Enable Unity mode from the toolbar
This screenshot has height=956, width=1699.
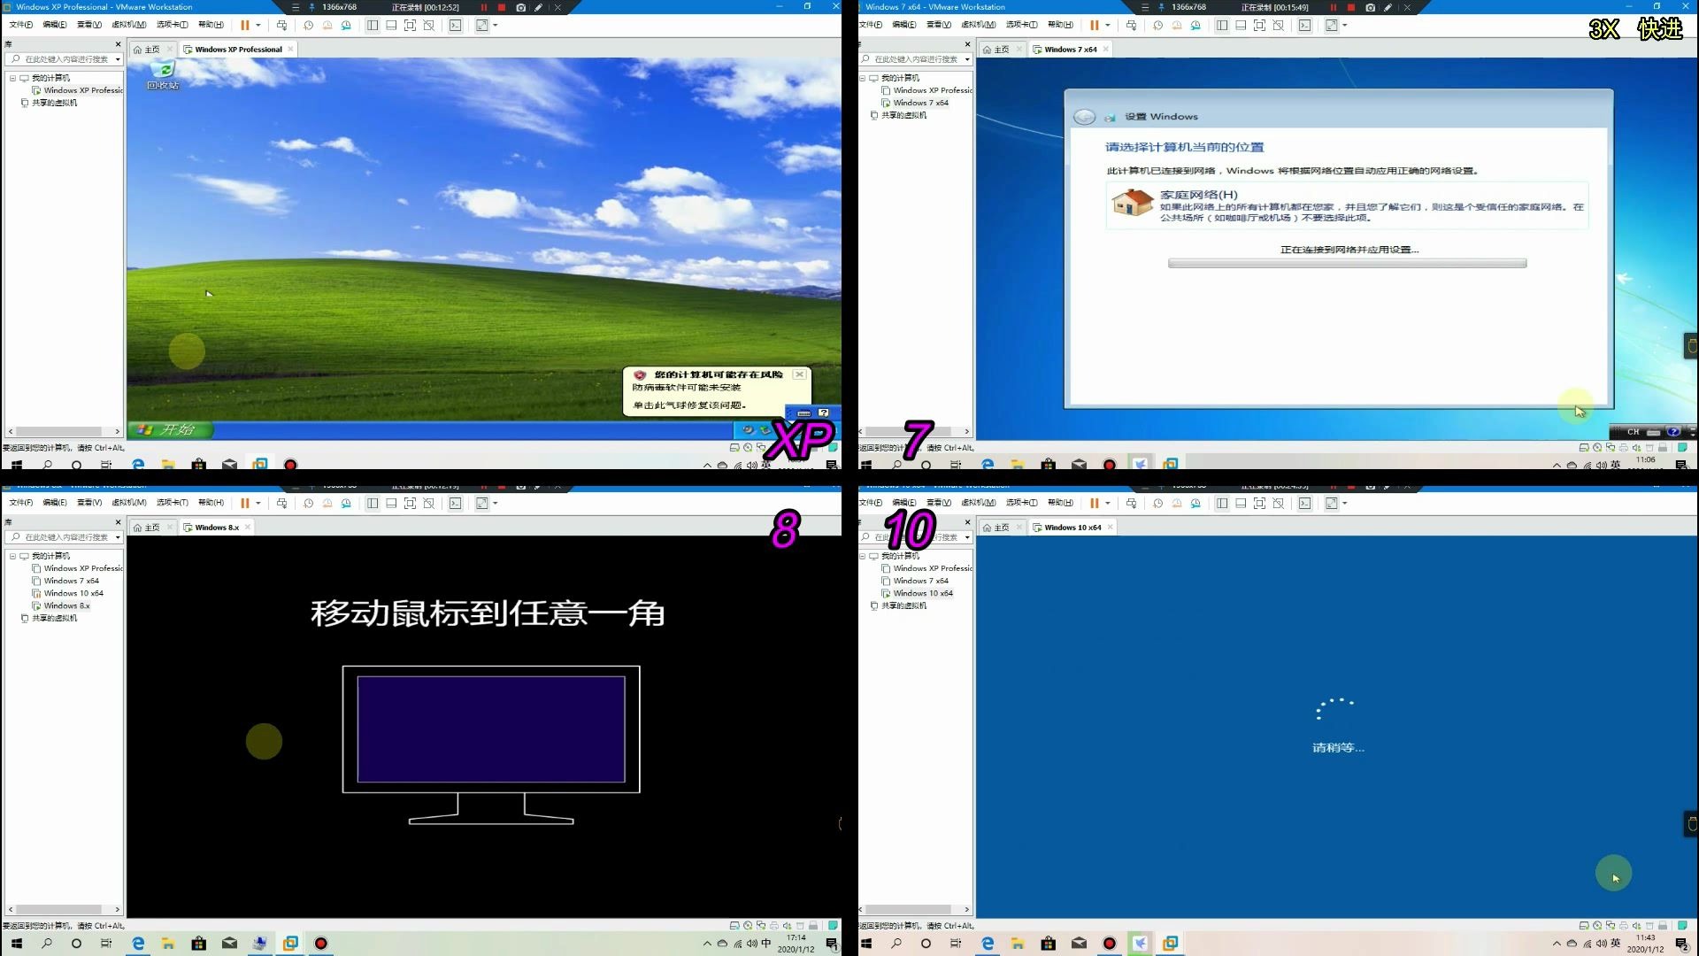[x=430, y=25]
